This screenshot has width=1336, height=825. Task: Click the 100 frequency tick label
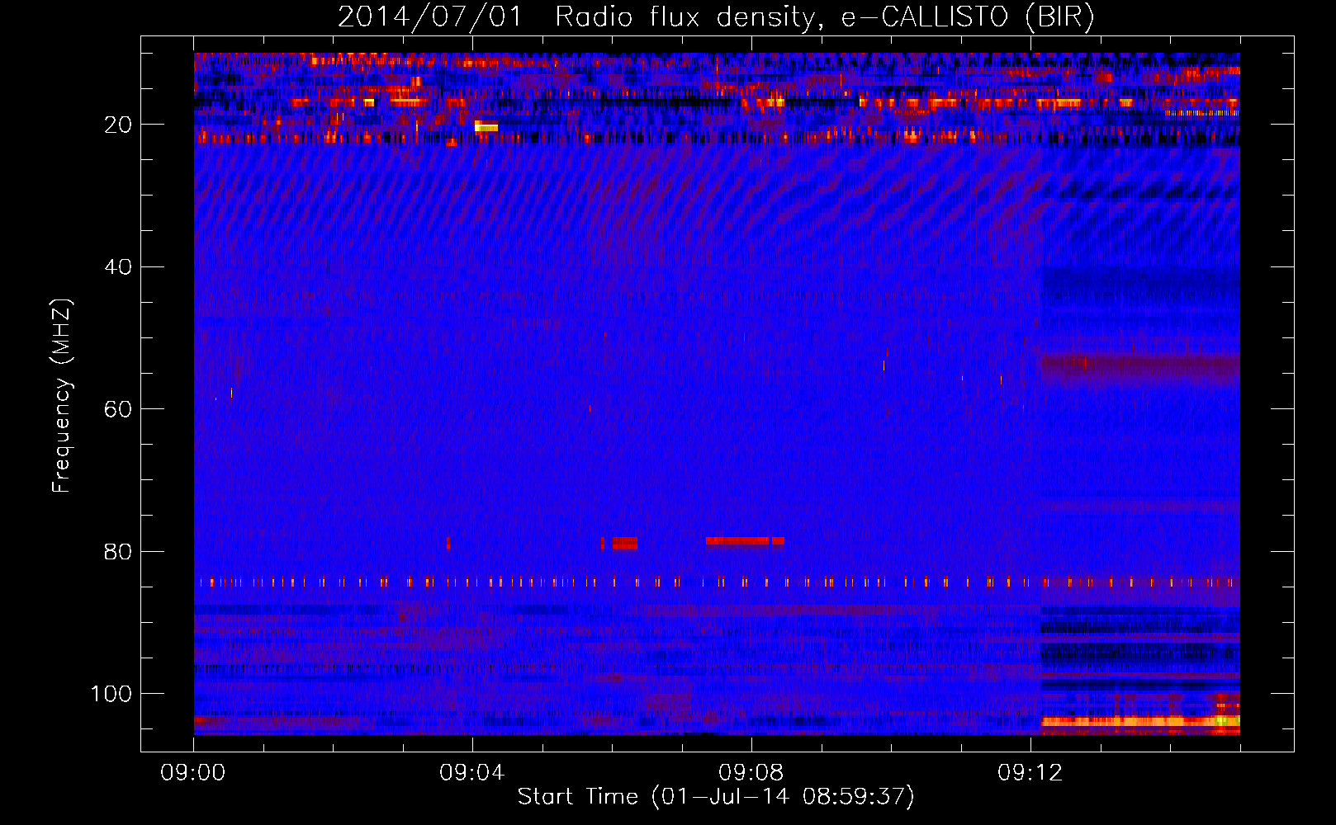coord(112,694)
